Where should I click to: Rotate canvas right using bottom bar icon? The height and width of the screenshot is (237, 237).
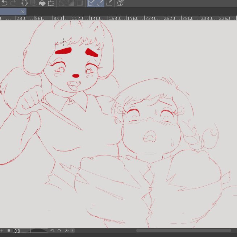59,230
